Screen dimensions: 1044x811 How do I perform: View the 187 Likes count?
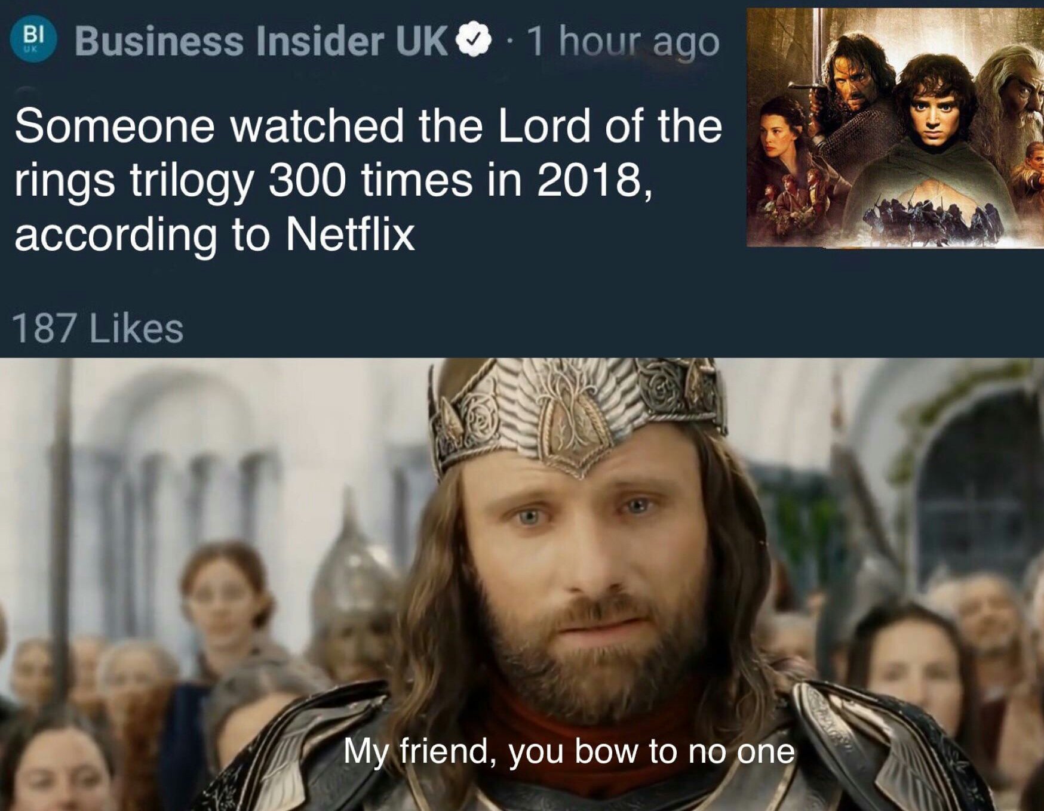tap(98, 329)
